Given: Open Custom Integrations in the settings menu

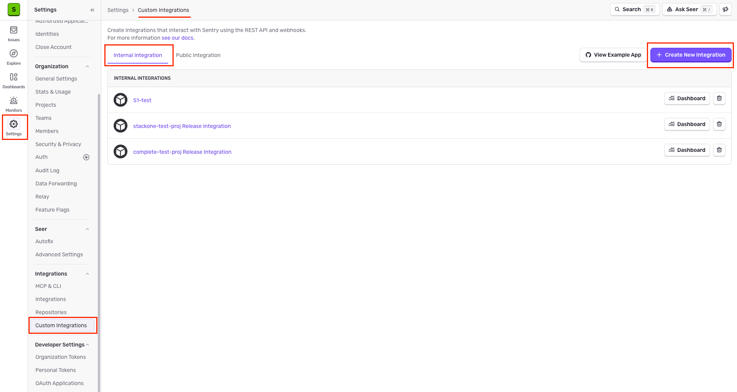Looking at the screenshot, I should click(x=62, y=325).
